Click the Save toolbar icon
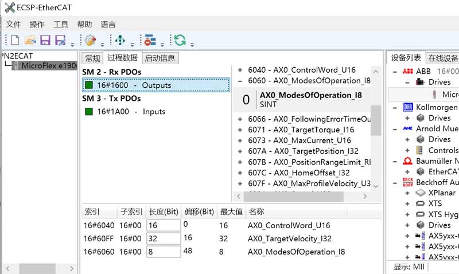The image size is (459, 274). pyautogui.click(x=45, y=41)
